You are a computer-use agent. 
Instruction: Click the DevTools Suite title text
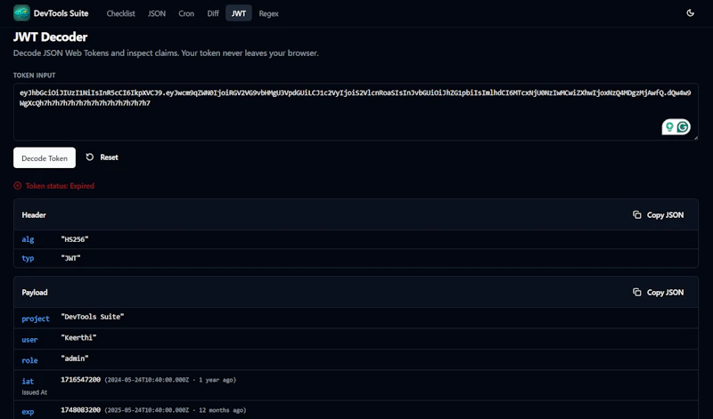[x=61, y=13]
